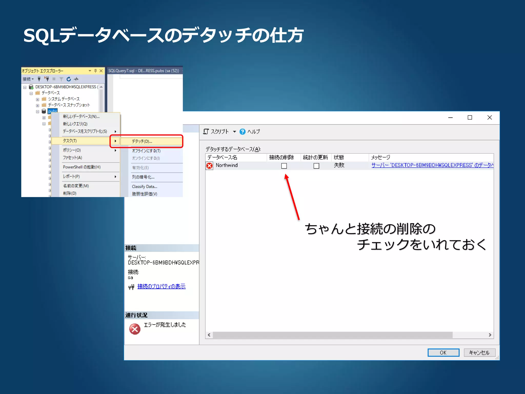Viewport: 525px width, 394px height.
Task: Click the スクリプト button label
Action: [x=220, y=132]
